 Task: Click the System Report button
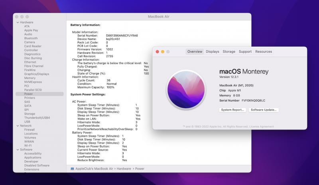[232, 110]
